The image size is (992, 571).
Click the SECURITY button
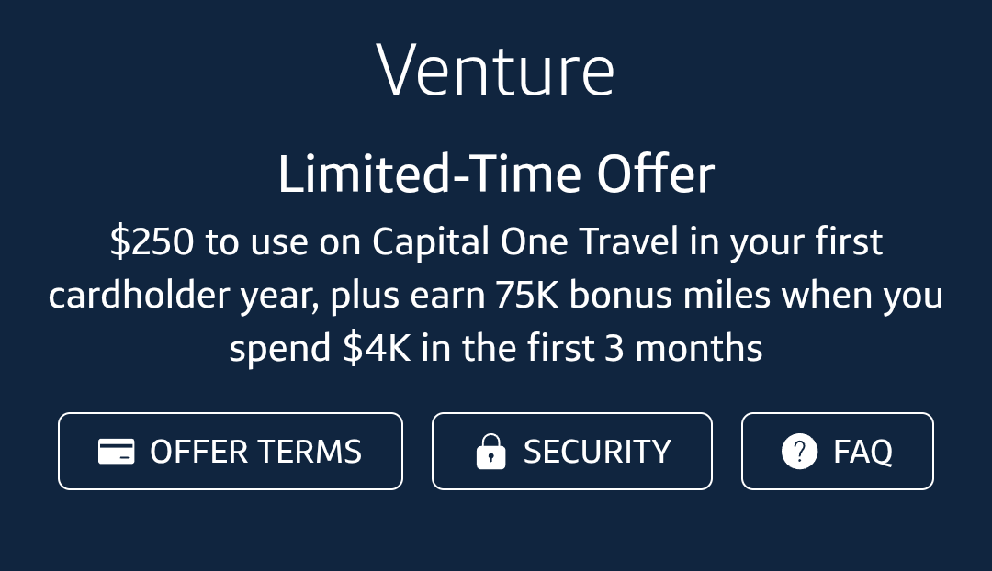571,451
